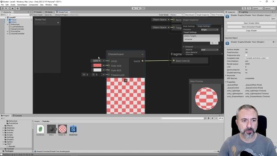
Task: Click Show In Project button
Action: (61, 15)
